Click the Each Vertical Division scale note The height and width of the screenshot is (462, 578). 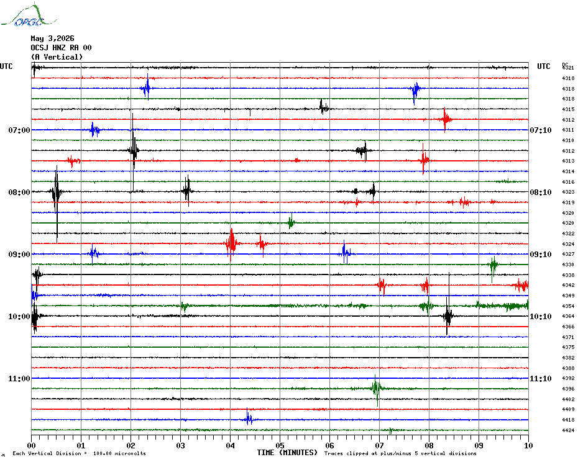[80, 453]
